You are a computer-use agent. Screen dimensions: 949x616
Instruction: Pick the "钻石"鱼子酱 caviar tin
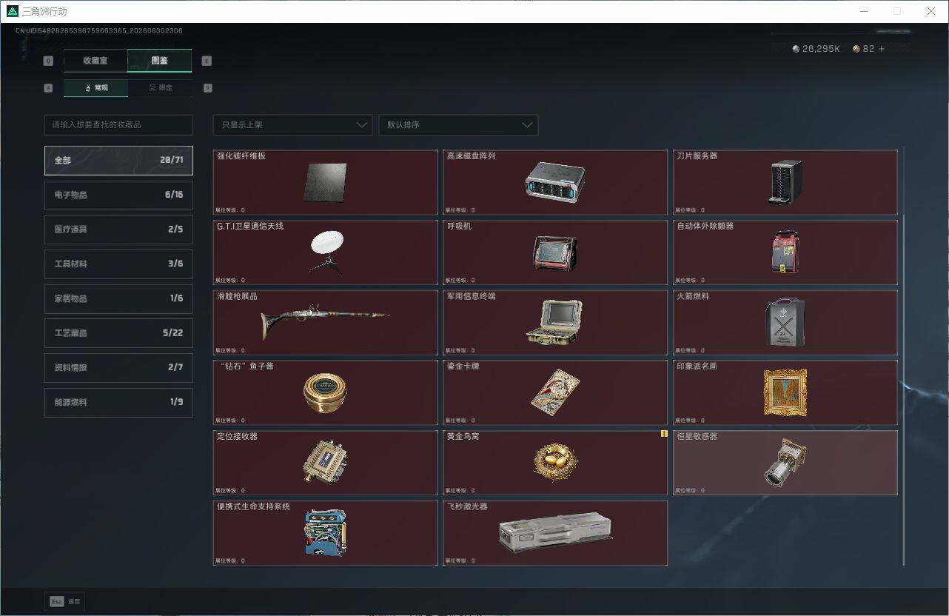coord(325,392)
